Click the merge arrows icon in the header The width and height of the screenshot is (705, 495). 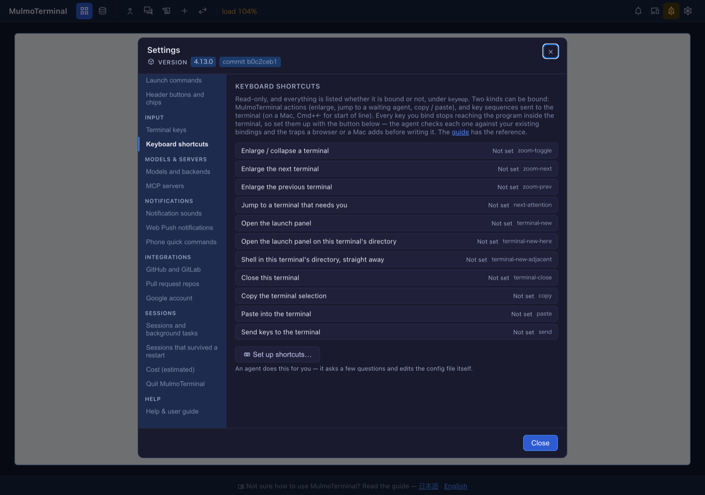pyautogui.click(x=130, y=11)
